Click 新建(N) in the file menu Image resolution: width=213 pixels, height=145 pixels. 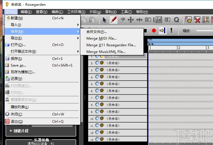click(x=42, y=18)
